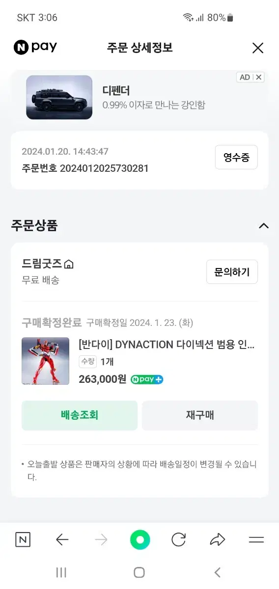This screenshot has height=589, width=279.
Task: Contact seller via 문의하기 button
Action: [x=232, y=272]
